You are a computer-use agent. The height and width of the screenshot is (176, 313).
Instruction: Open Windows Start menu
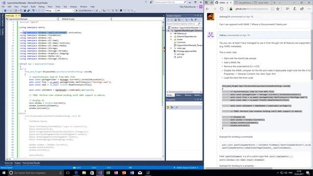[x=4, y=173]
